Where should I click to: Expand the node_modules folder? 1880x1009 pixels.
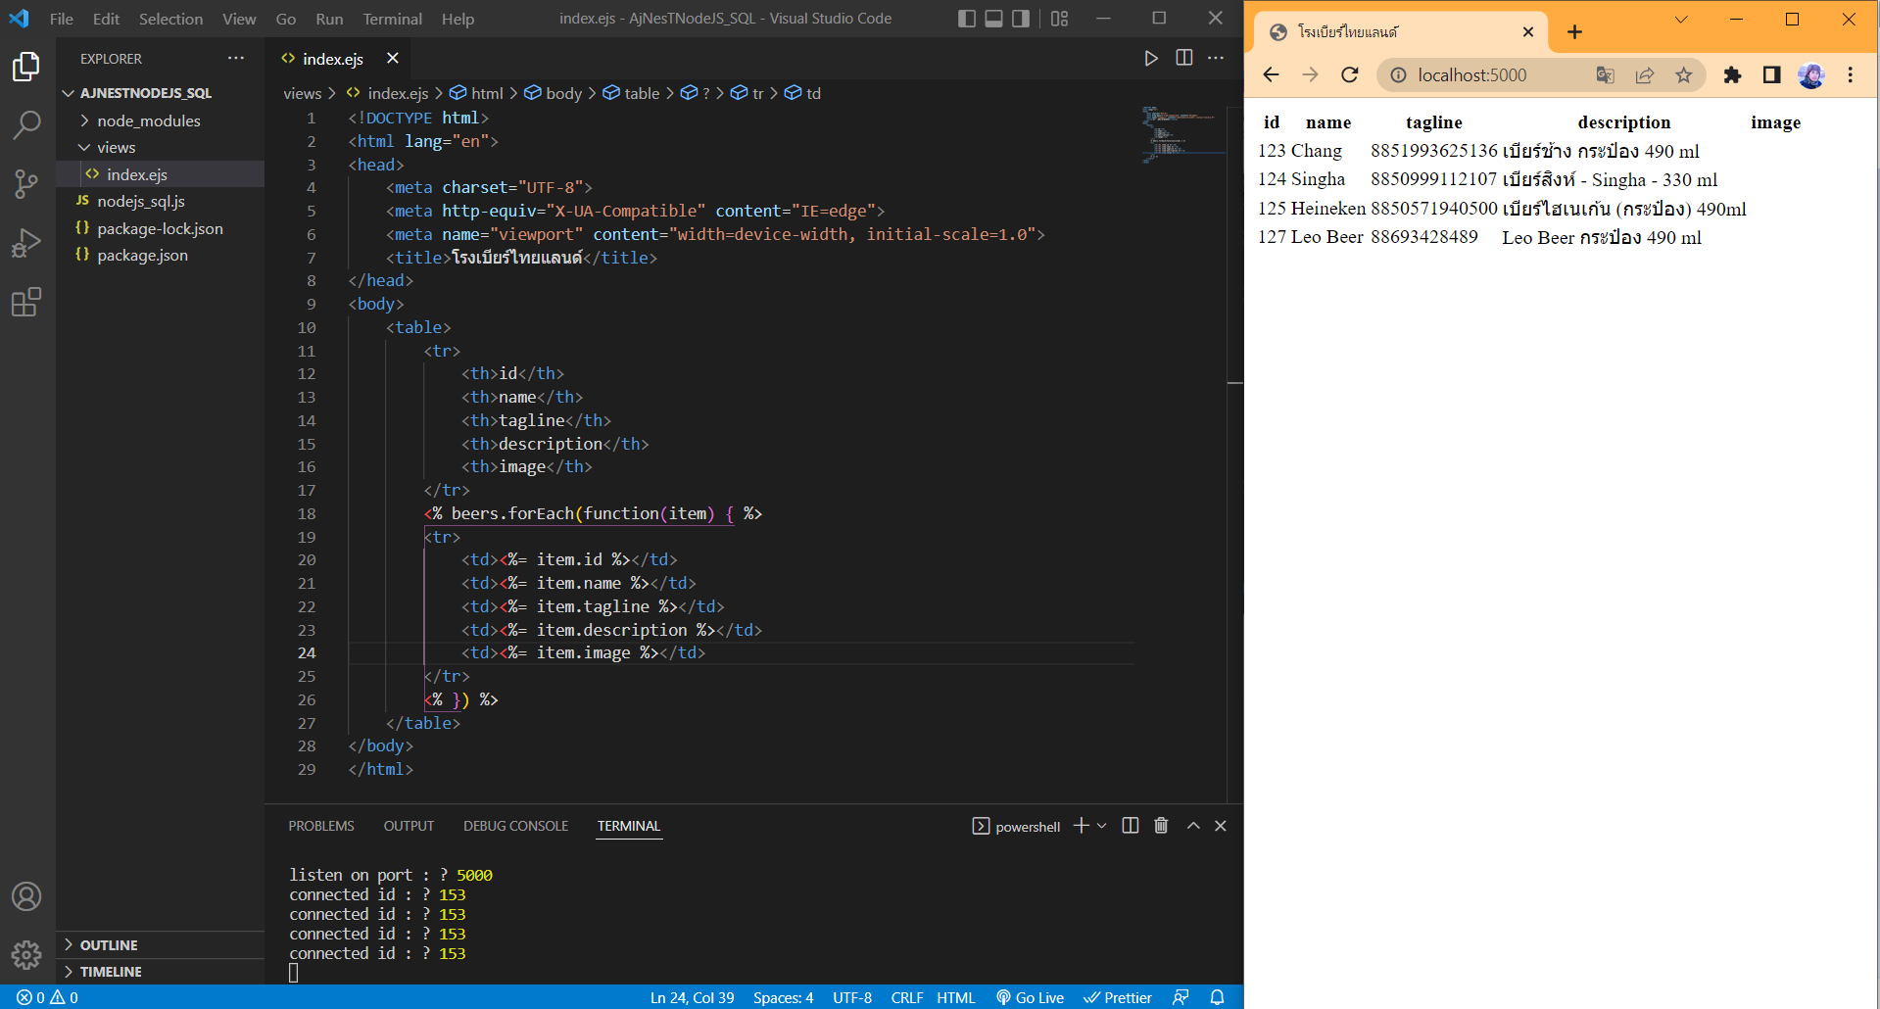(148, 120)
